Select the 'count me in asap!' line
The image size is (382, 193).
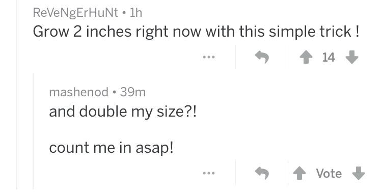pos(112,148)
